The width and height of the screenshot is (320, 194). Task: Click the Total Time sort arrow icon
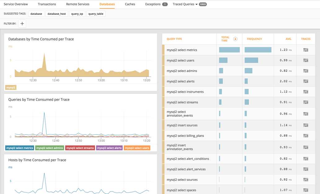click(235, 39)
